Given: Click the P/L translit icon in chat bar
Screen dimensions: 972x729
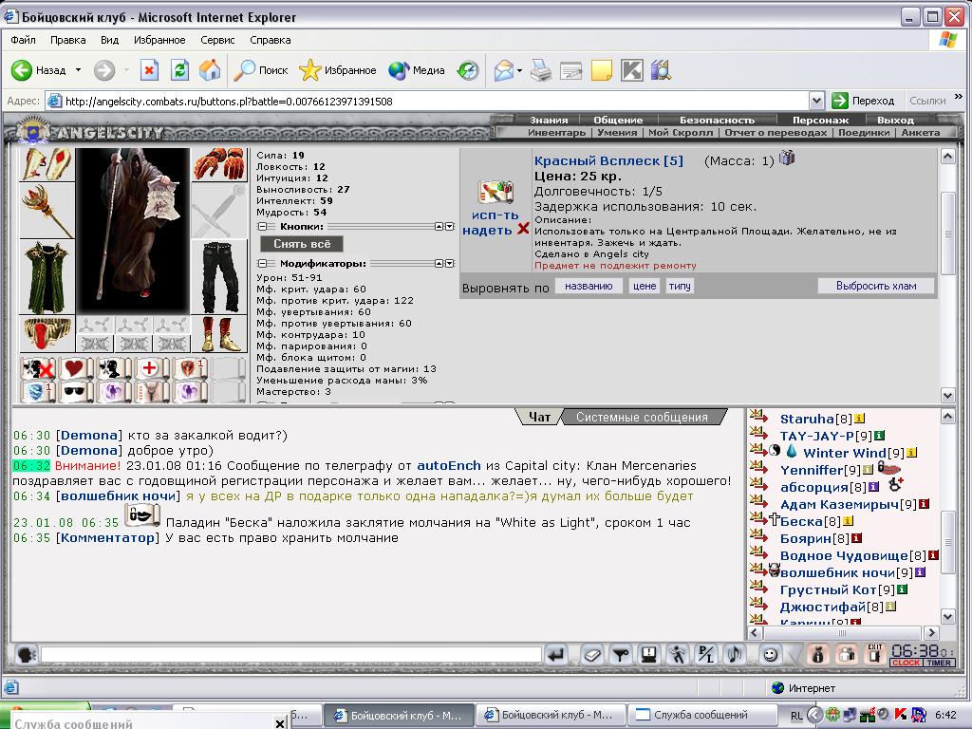Looking at the screenshot, I should click(705, 655).
